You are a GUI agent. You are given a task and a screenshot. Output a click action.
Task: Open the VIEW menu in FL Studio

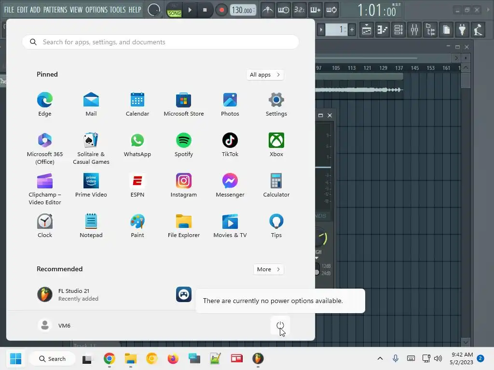(x=76, y=10)
